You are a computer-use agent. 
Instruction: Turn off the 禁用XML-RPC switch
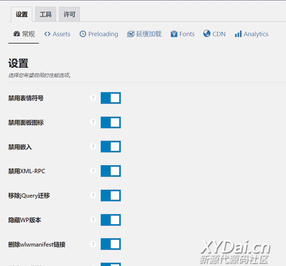(x=111, y=171)
